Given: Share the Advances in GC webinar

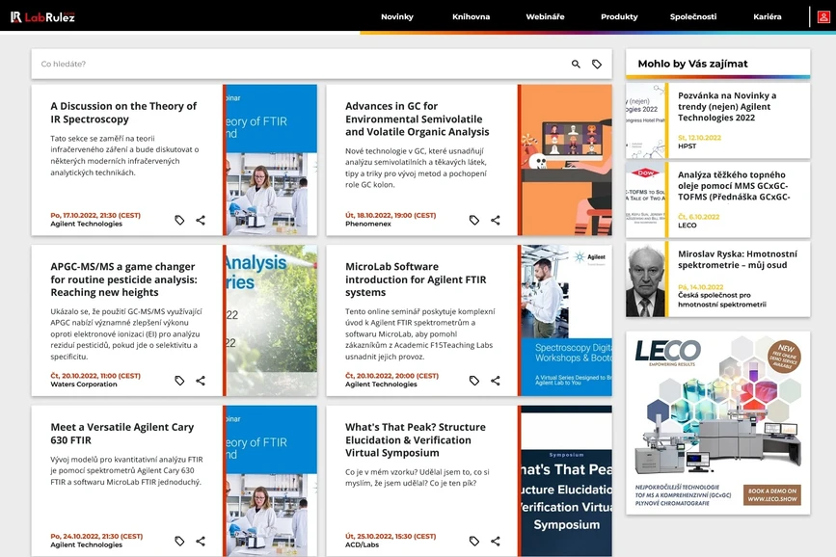Looking at the screenshot, I should click(496, 220).
